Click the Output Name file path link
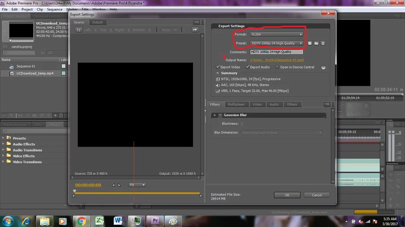The image size is (405, 227). click(x=277, y=60)
